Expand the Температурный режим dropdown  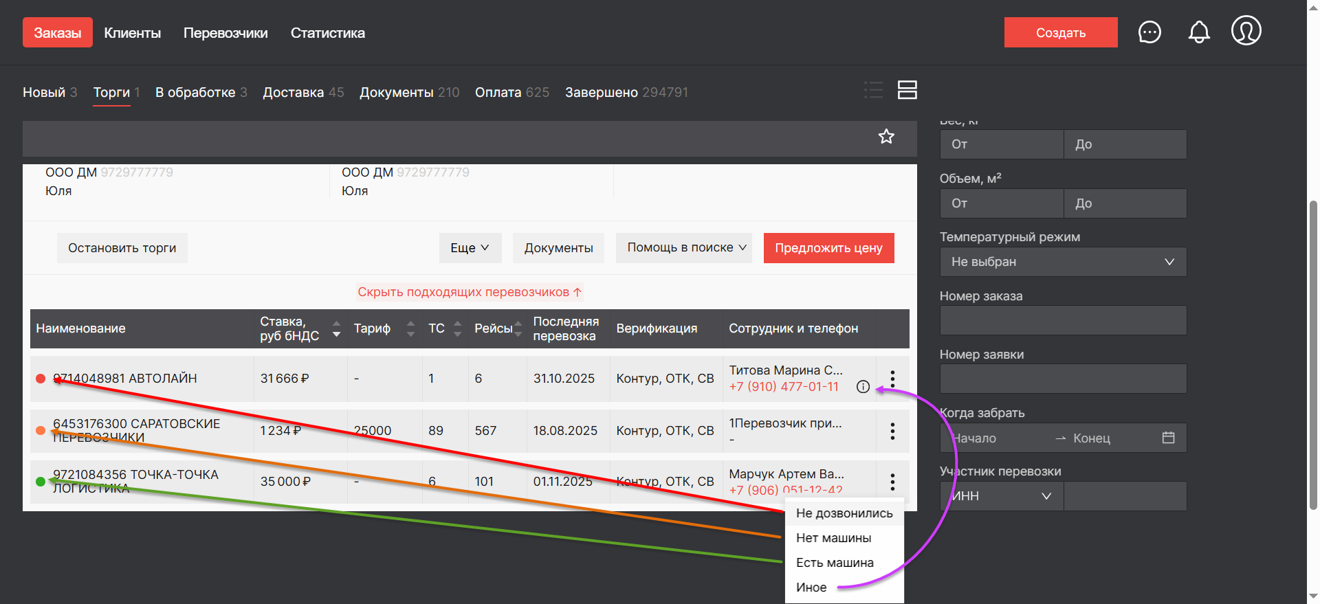pos(1063,262)
